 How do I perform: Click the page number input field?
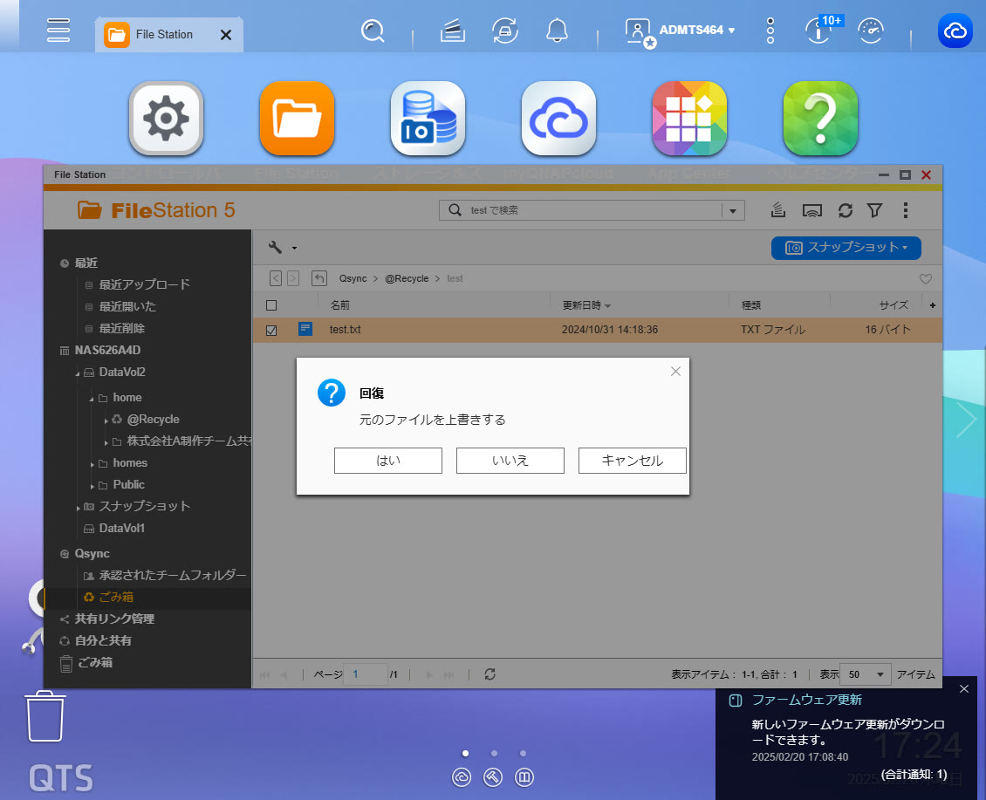[366, 674]
